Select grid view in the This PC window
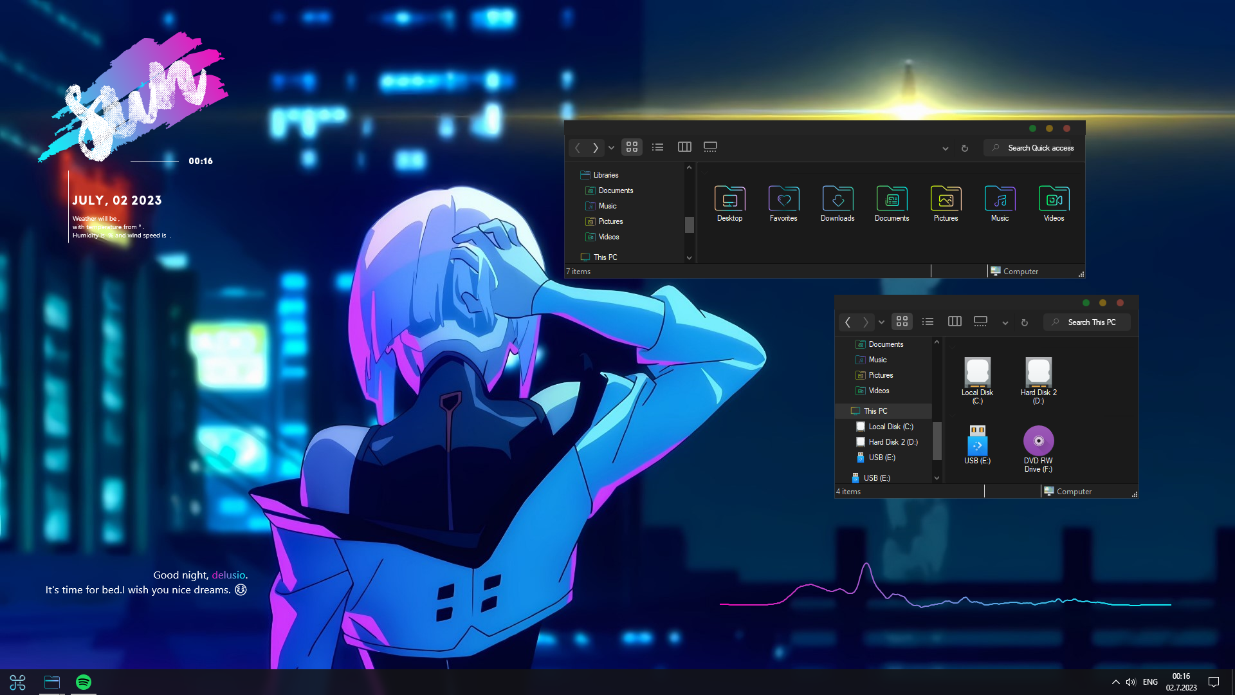This screenshot has width=1235, height=695. point(902,321)
